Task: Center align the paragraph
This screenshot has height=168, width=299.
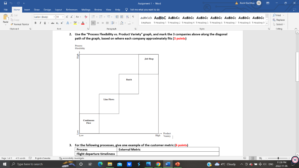Action: pyautogui.click(x=98, y=23)
